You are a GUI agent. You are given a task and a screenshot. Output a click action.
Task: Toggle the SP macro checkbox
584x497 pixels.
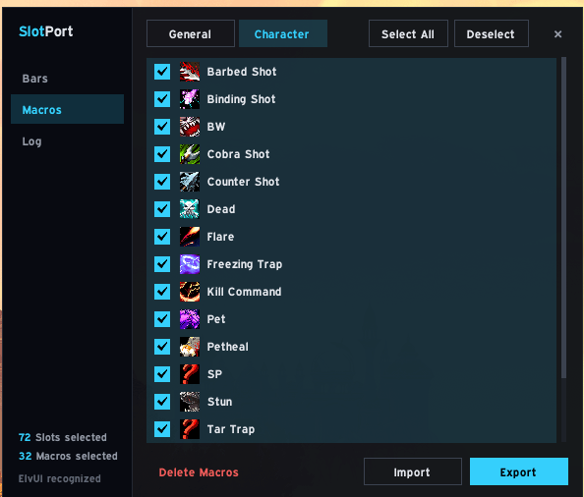pos(162,374)
